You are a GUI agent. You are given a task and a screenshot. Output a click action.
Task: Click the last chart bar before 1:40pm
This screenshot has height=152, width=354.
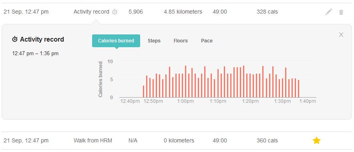298,89
